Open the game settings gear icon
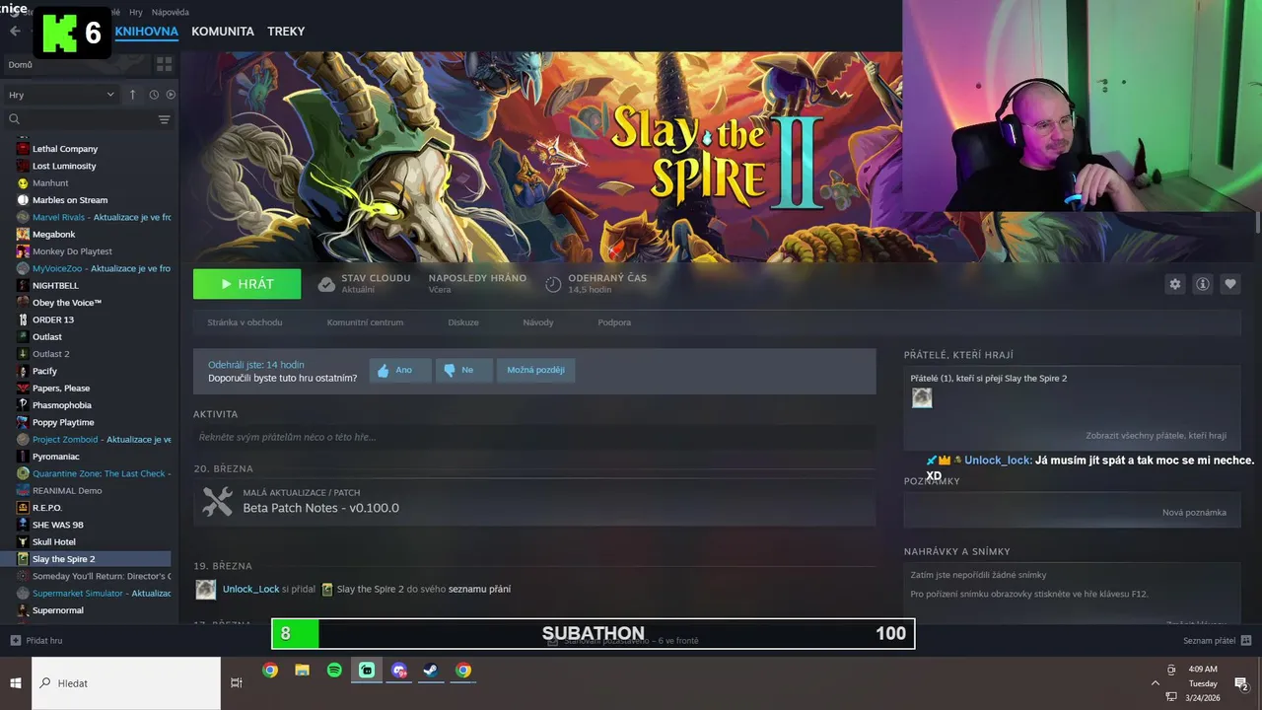Screen dimensions: 1262x710 pyautogui.click(x=1174, y=284)
